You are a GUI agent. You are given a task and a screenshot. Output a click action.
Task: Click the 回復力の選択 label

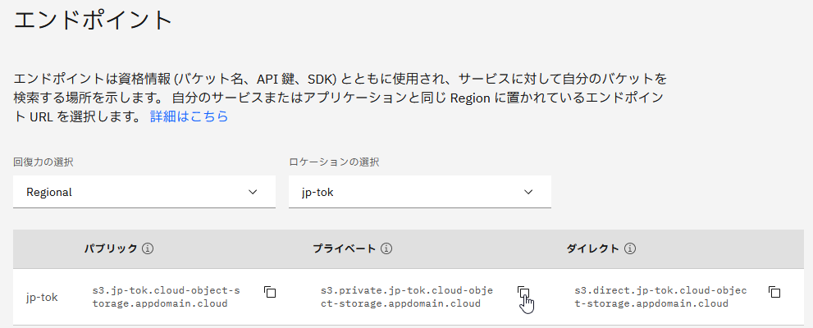click(x=43, y=162)
